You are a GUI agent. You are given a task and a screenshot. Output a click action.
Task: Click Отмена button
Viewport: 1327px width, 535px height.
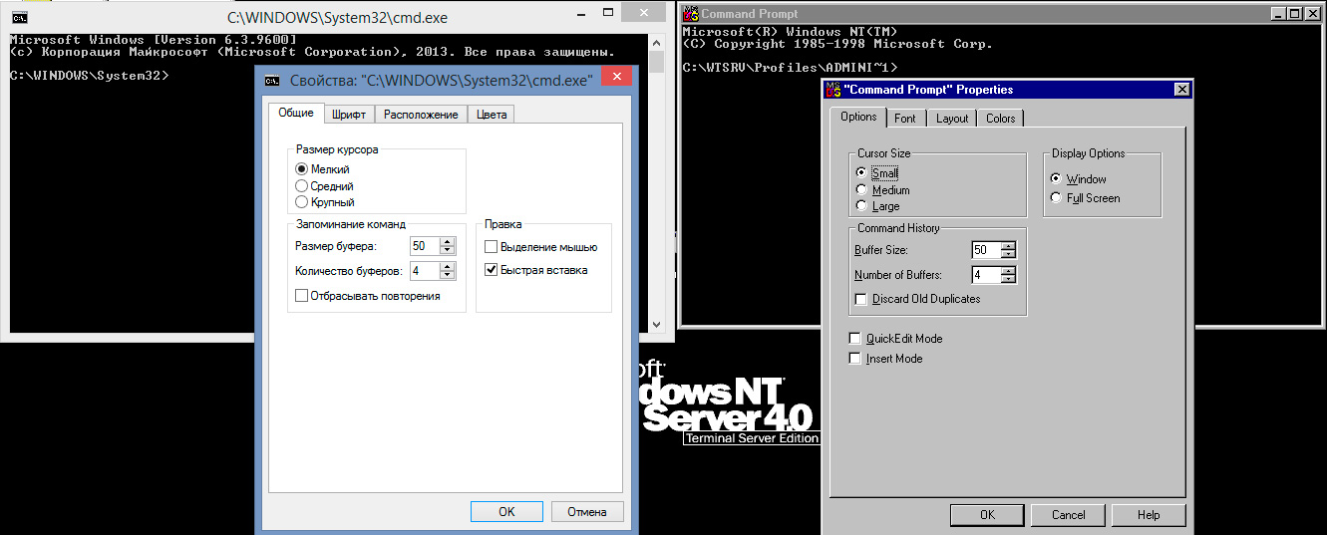tap(587, 511)
